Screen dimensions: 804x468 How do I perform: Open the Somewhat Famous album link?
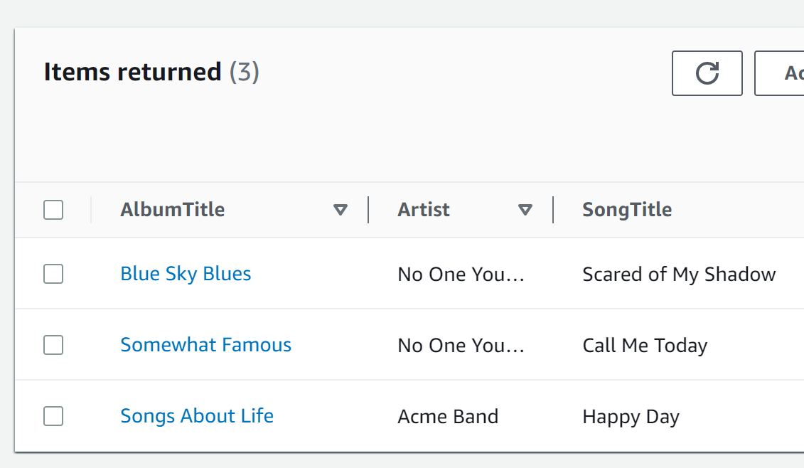click(205, 345)
